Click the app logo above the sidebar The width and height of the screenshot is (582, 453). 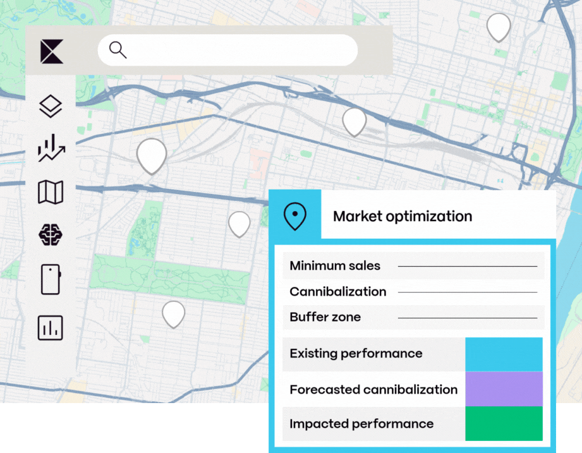click(x=51, y=51)
